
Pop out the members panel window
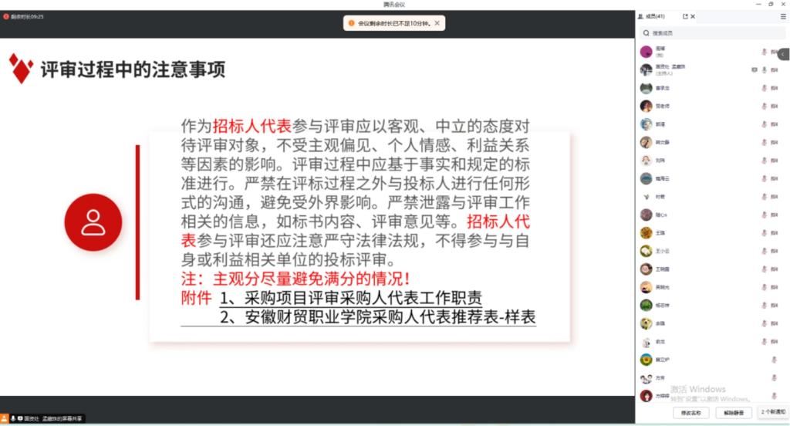pos(684,16)
